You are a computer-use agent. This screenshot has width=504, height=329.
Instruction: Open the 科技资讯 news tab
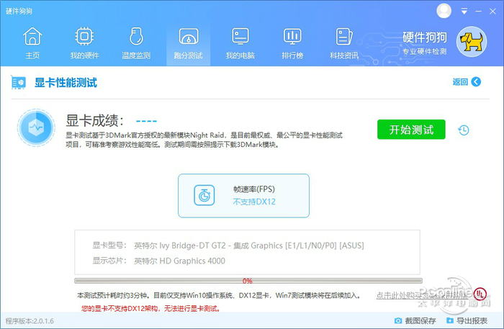point(344,44)
